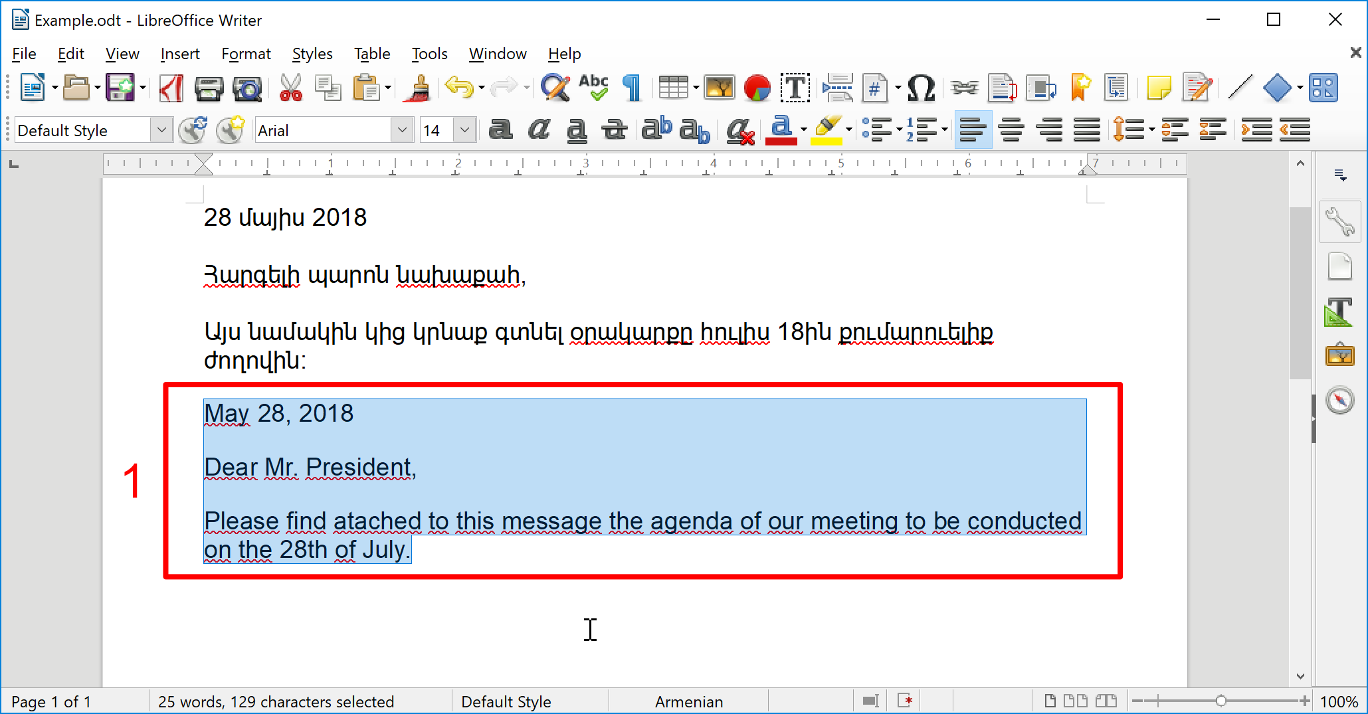This screenshot has width=1368, height=714.
Task: Open the Format menu
Action: pos(246,54)
